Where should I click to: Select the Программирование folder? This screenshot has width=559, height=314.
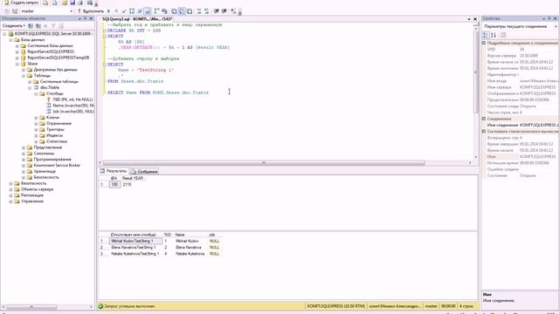tap(52, 160)
